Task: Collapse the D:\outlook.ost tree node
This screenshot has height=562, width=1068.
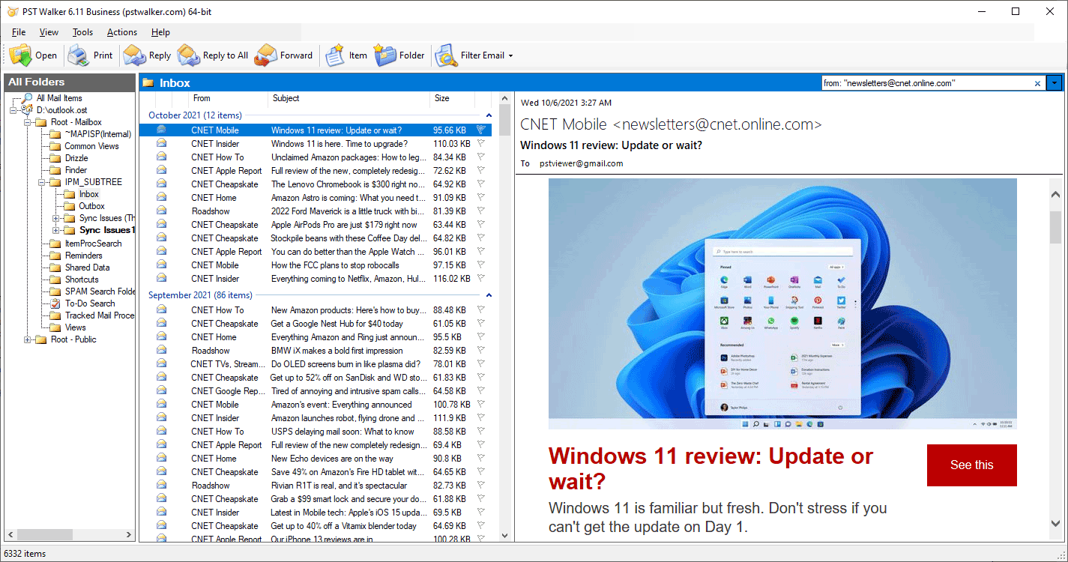Action: point(14,110)
